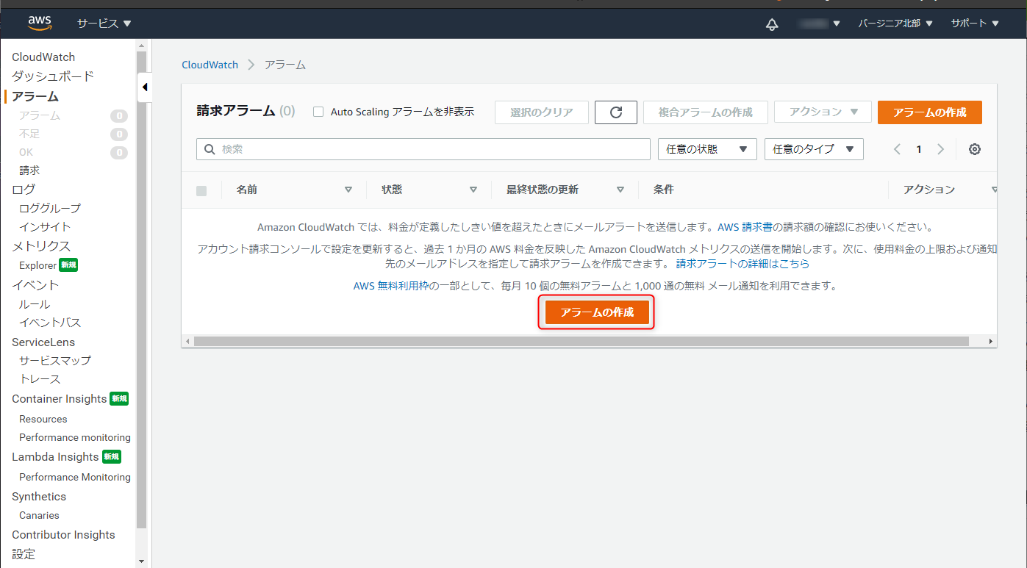Open AWS 請求書 link

tap(745, 227)
